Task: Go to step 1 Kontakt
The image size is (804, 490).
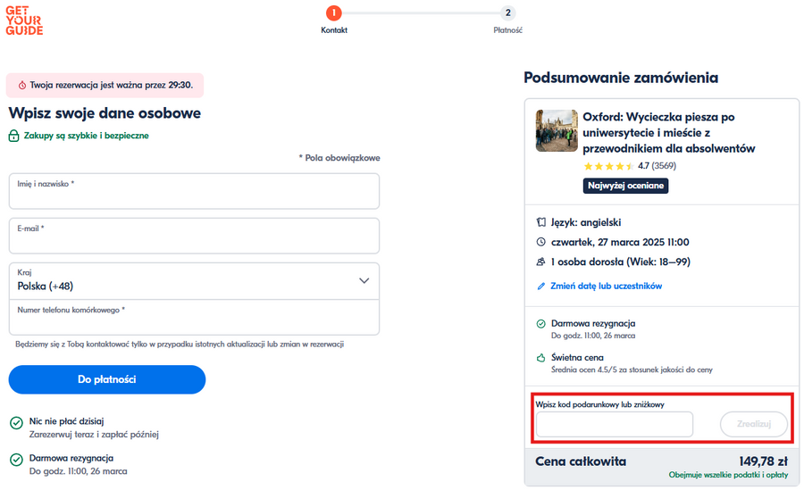Action: 334,13
